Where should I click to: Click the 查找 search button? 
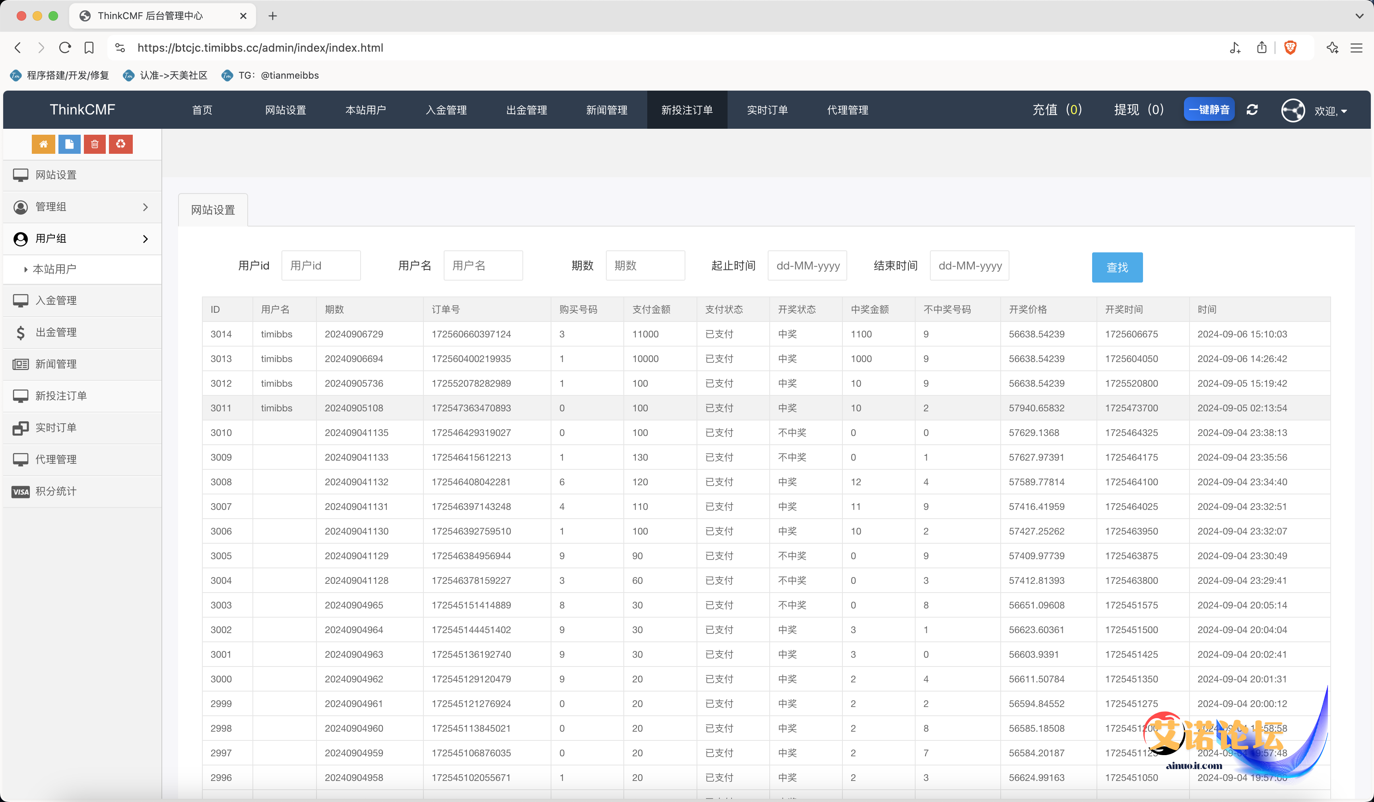pyautogui.click(x=1117, y=267)
